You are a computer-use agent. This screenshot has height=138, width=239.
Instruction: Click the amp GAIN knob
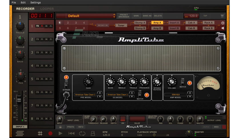(x=88, y=82)
